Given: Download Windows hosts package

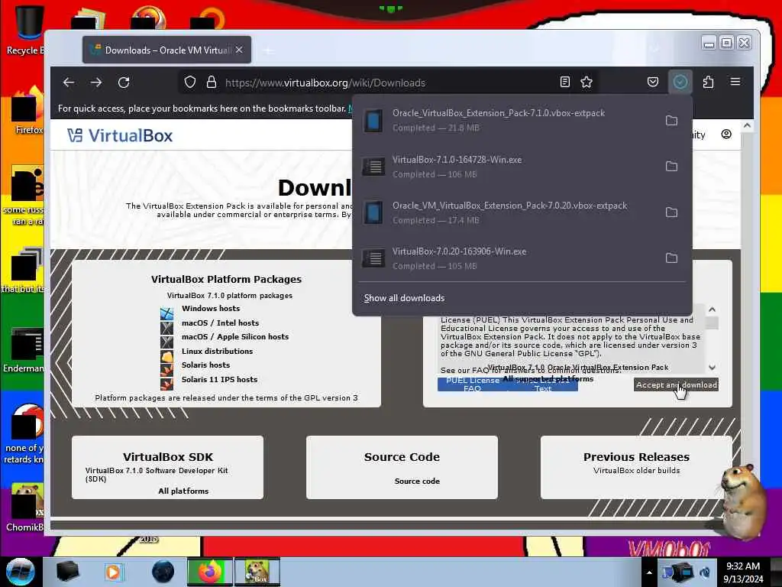Looking at the screenshot, I should coord(211,309).
